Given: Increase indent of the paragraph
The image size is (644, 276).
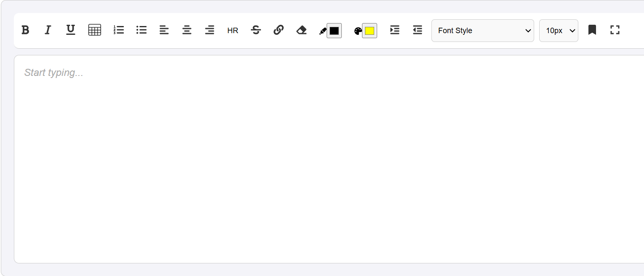Looking at the screenshot, I should click(x=395, y=30).
